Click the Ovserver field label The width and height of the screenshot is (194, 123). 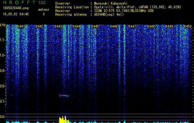click(x=63, y=3)
